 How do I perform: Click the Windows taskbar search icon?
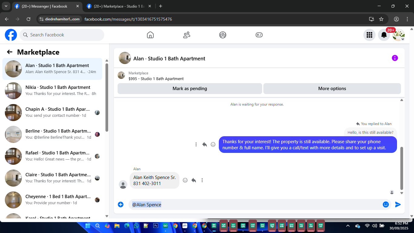(98, 226)
